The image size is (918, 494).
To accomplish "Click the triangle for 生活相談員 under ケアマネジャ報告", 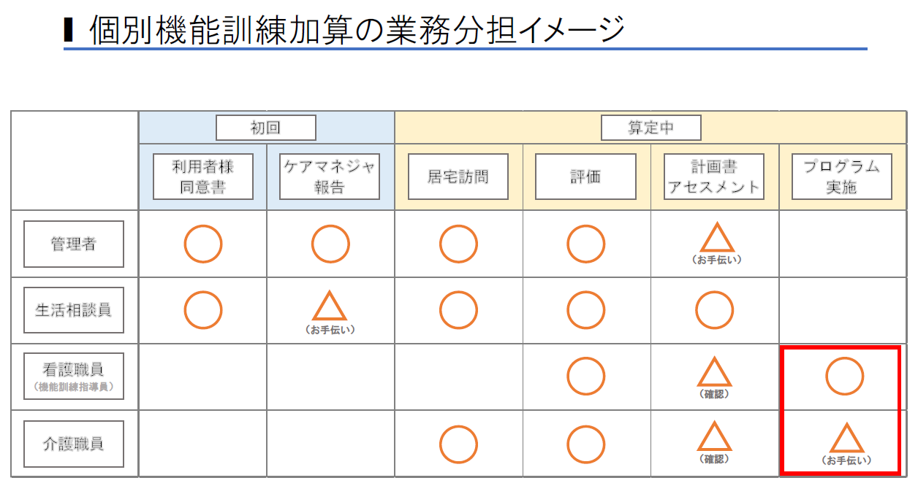I will (x=330, y=306).
